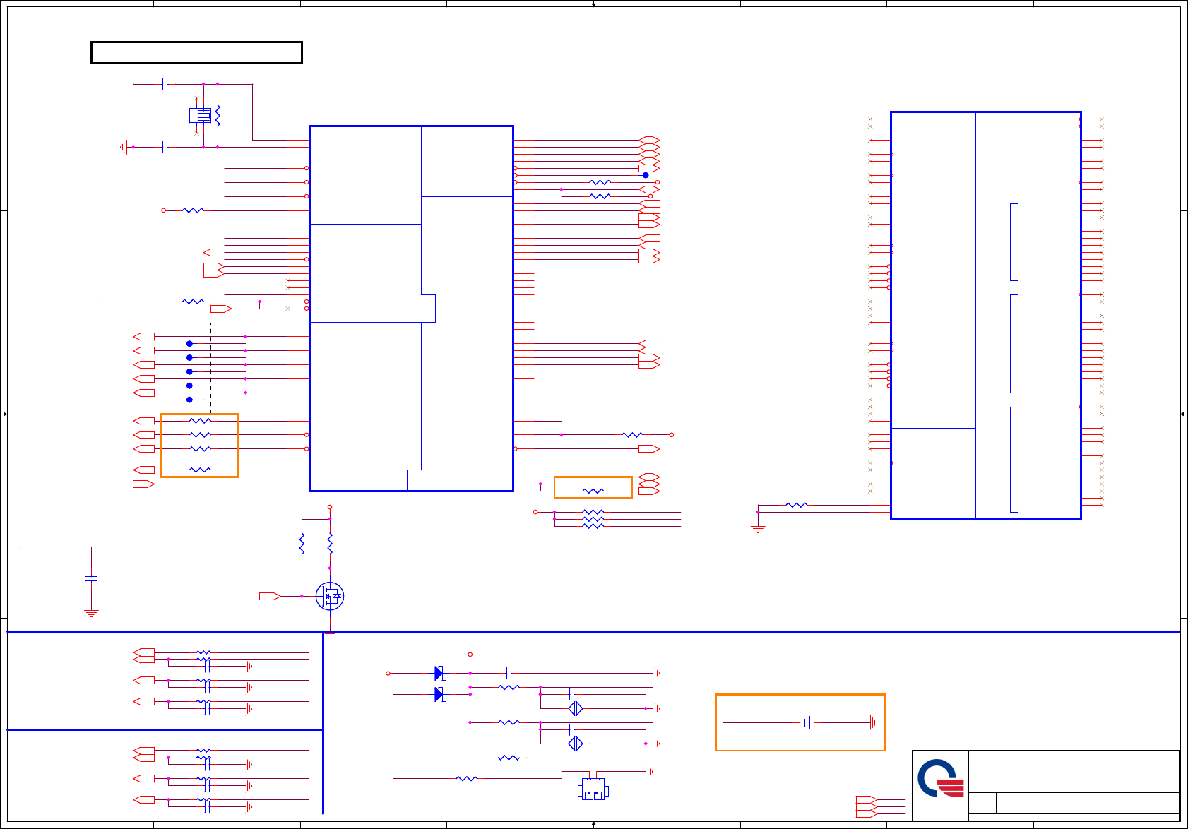Select the battery symbol inside orange box

pyautogui.click(x=807, y=722)
